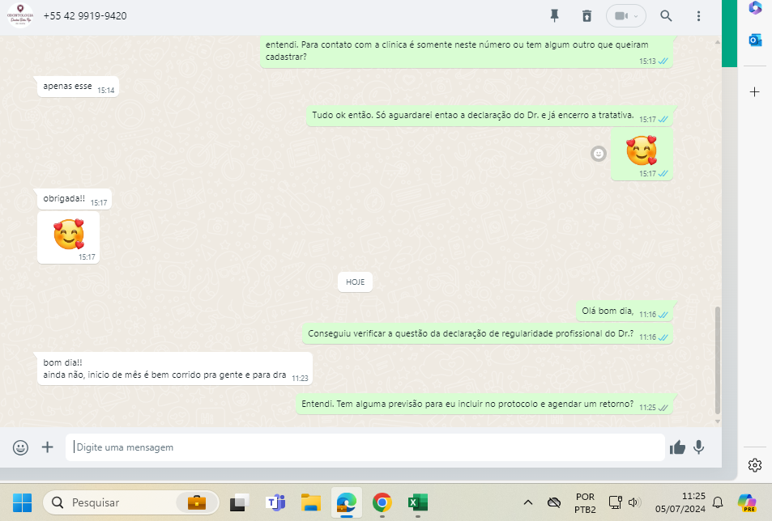Pin this chat with the pin icon

point(554,15)
